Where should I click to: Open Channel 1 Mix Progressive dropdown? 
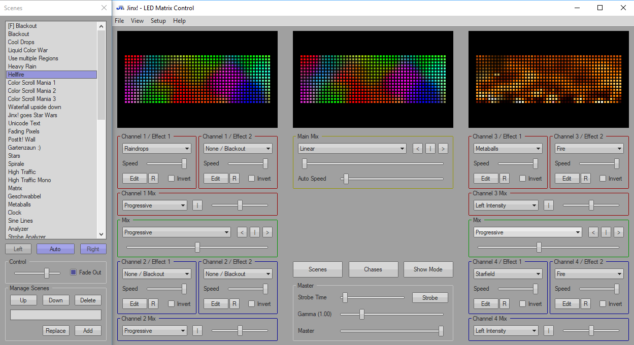[155, 205]
